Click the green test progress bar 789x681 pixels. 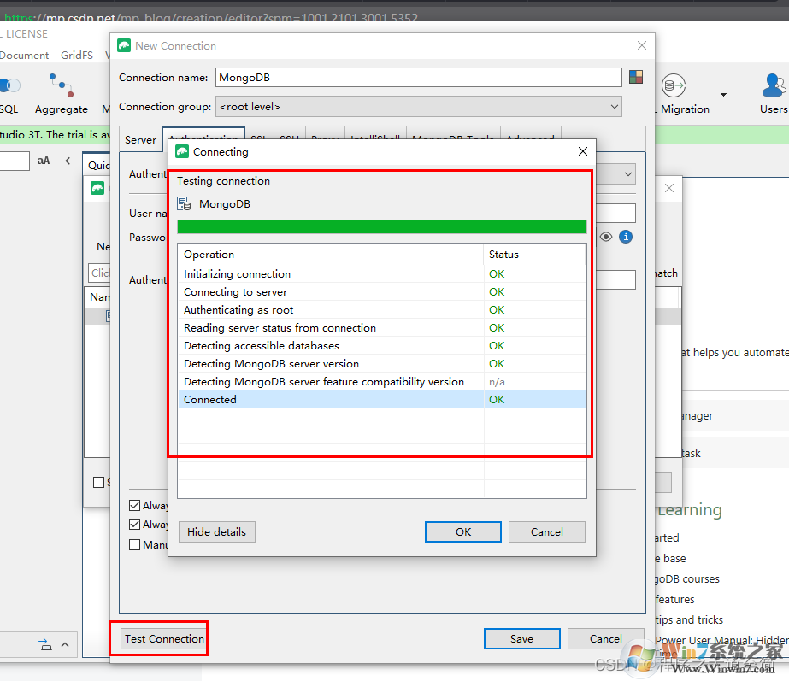382,226
